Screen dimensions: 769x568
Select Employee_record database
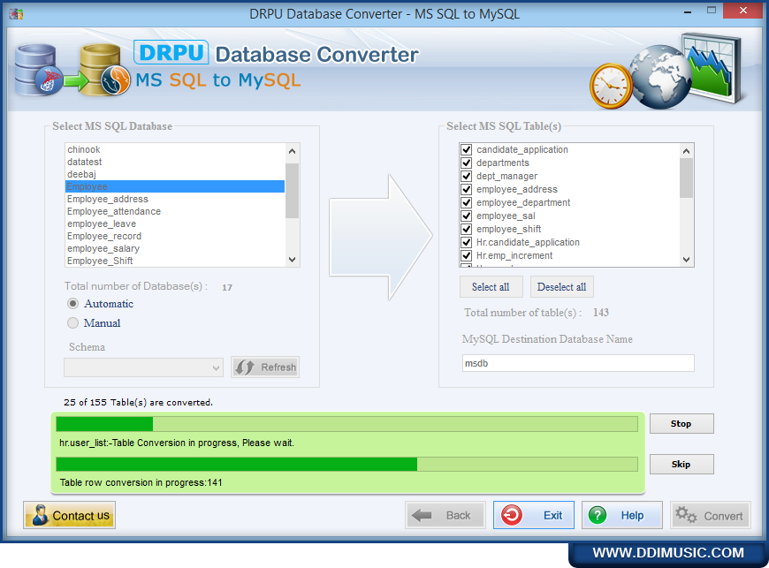tap(175, 236)
